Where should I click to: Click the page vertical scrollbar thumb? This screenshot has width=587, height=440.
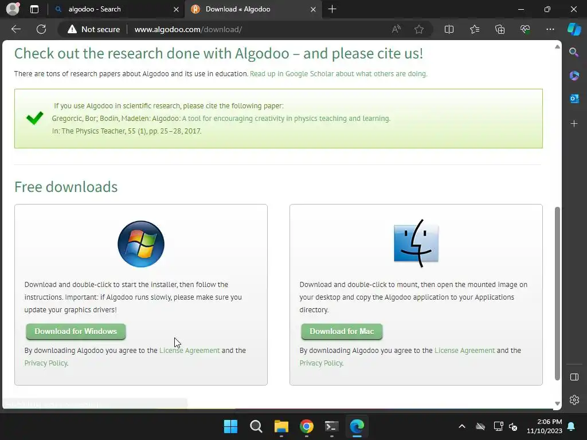pyautogui.click(x=557, y=293)
